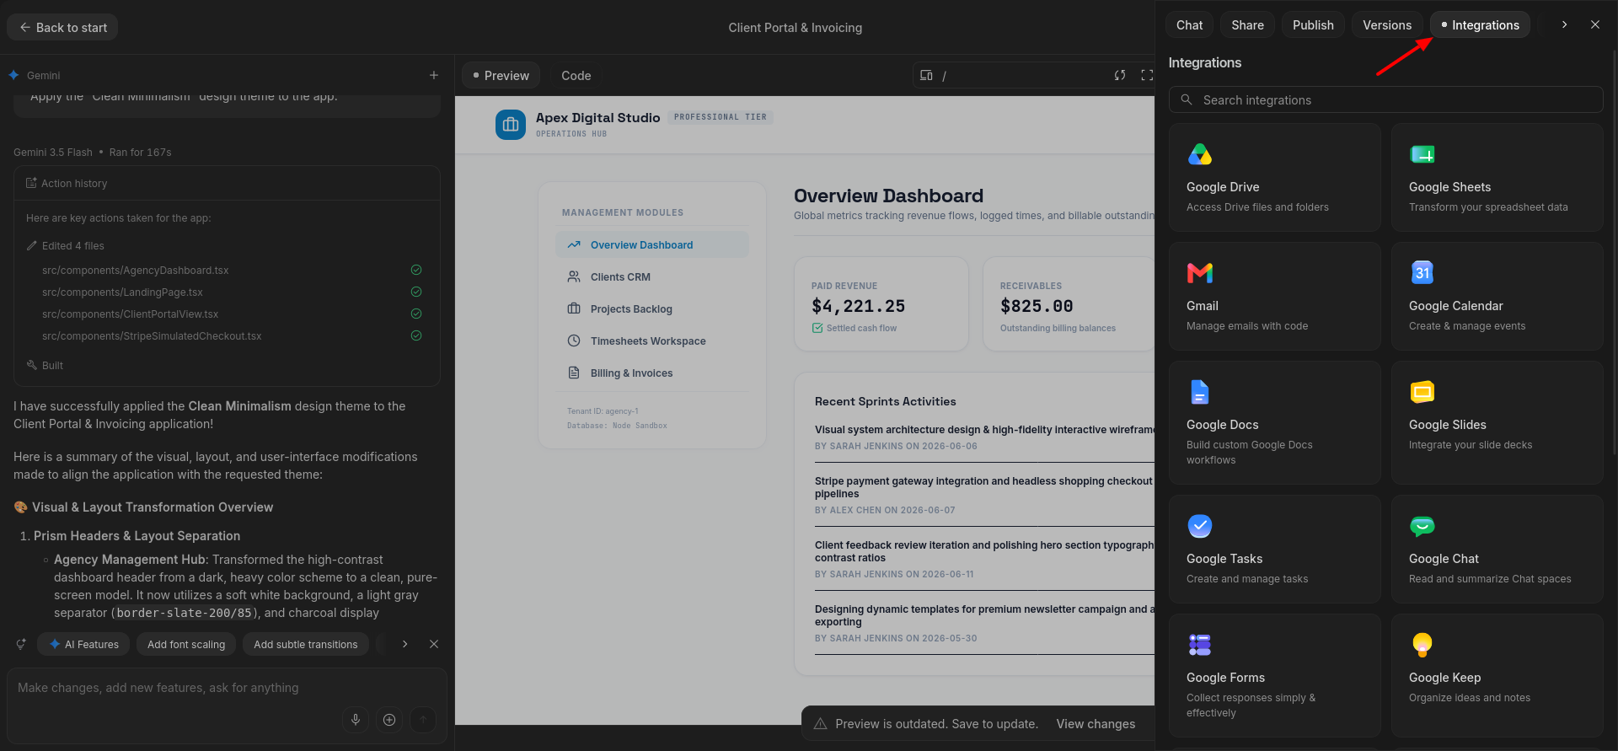Screen dimensions: 1618x751
Task: Select the Preview view tab
Action: [501, 75]
